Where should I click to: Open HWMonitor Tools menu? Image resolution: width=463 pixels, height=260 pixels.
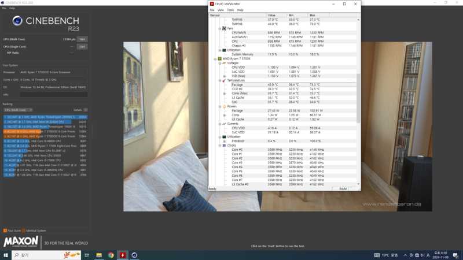click(230, 10)
